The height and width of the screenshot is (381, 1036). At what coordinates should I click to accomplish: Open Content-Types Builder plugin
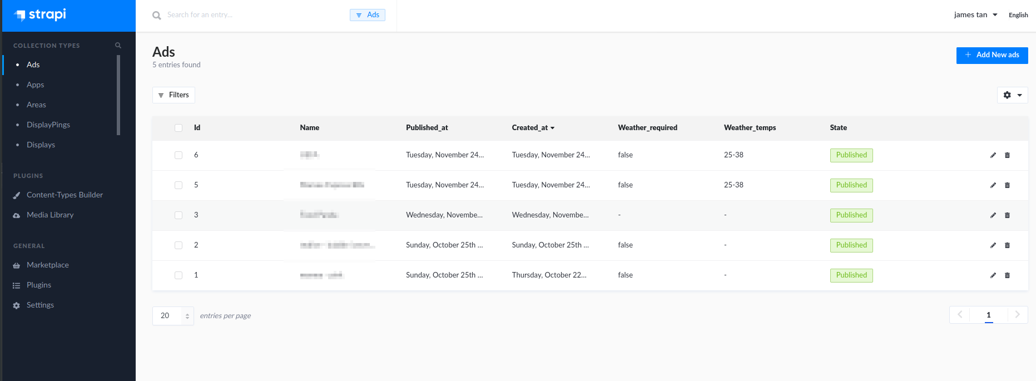pos(65,195)
